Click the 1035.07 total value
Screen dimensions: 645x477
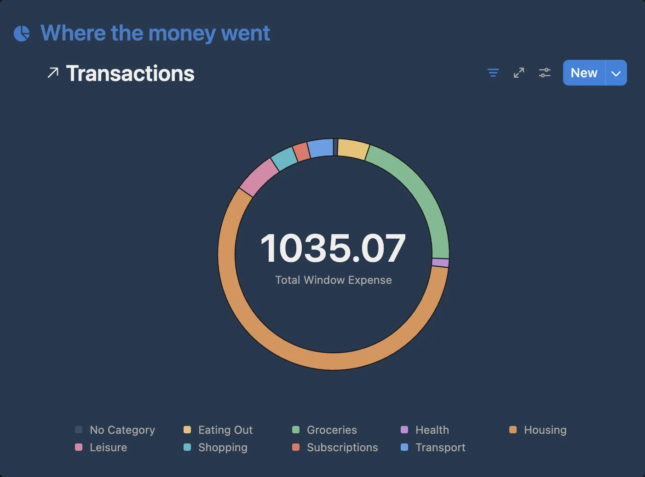pyautogui.click(x=333, y=248)
